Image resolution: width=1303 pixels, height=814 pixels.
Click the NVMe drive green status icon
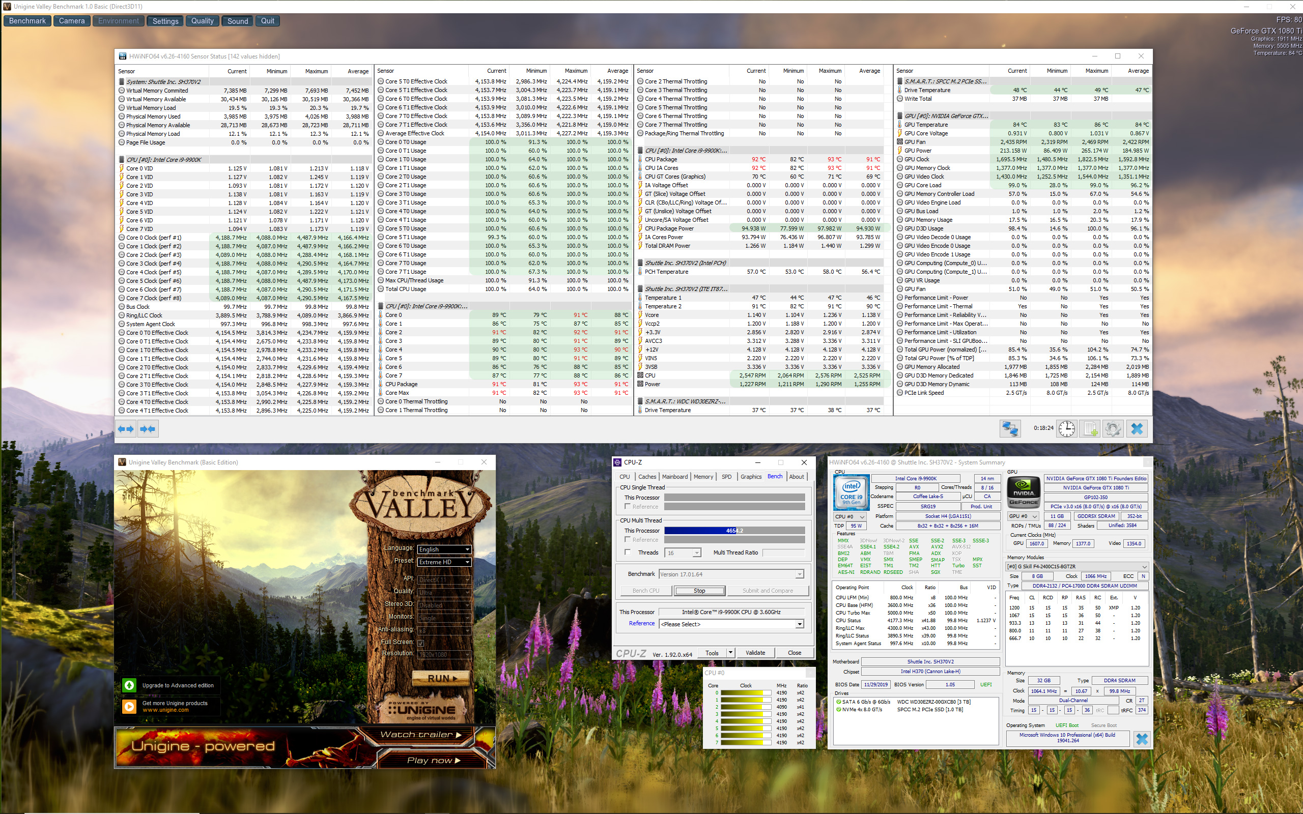pos(838,710)
